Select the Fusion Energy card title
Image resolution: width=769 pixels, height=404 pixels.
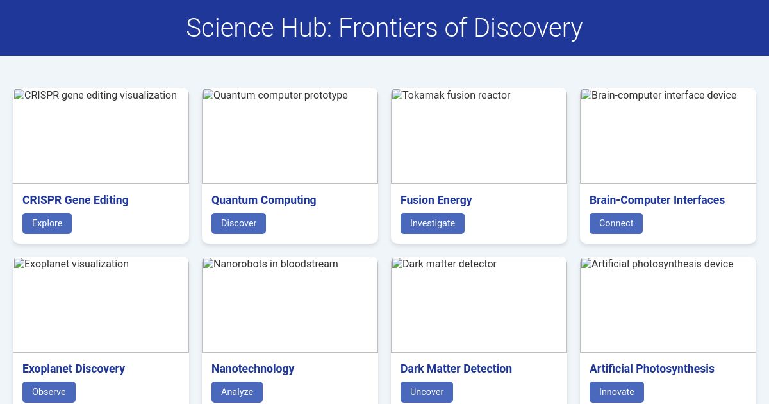pos(436,200)
